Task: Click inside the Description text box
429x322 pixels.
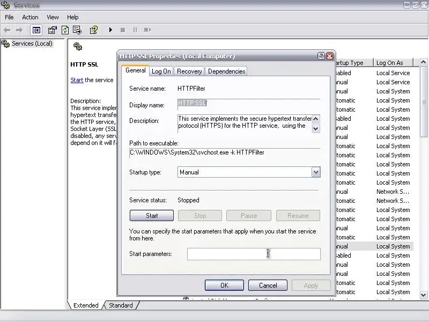Action: click(245, 123)
